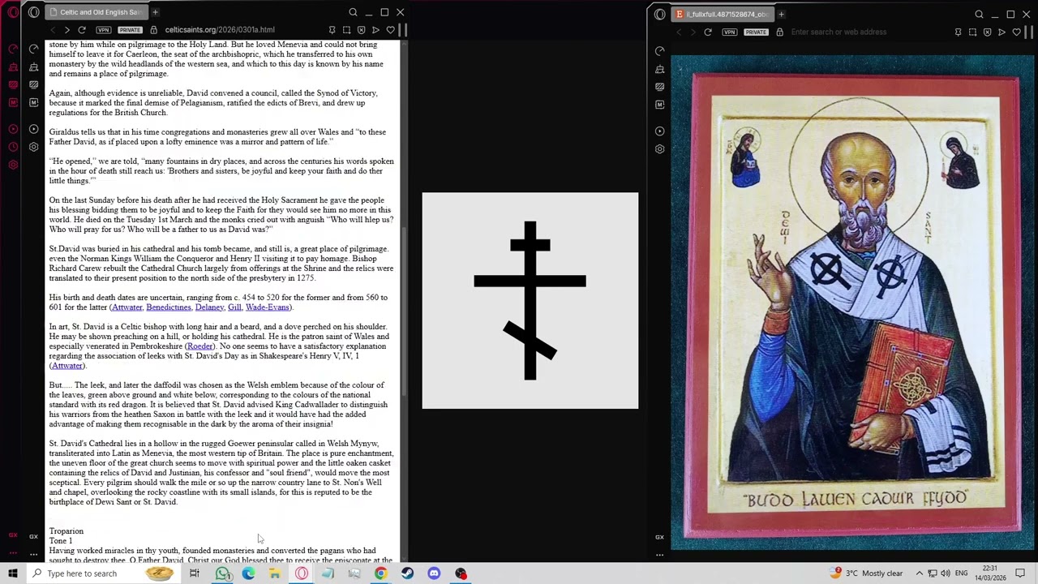
Task: Open Google Chrome from the taskbar
Action: [380, 573]
